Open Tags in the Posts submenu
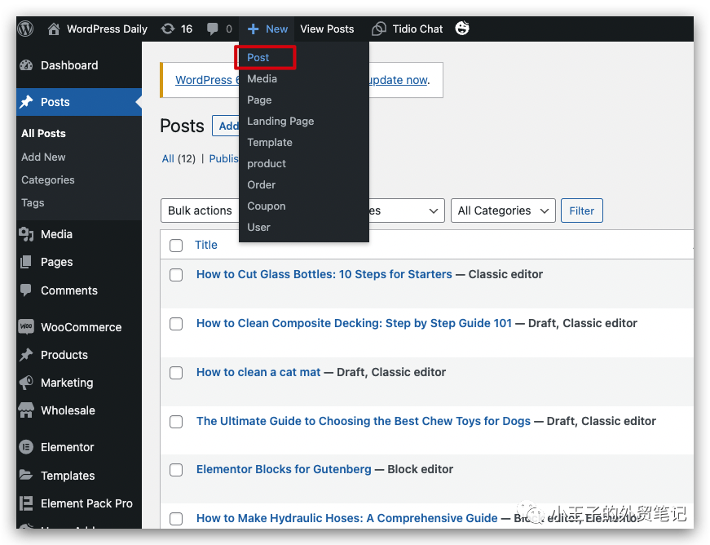710x545 pixels. 33,203
